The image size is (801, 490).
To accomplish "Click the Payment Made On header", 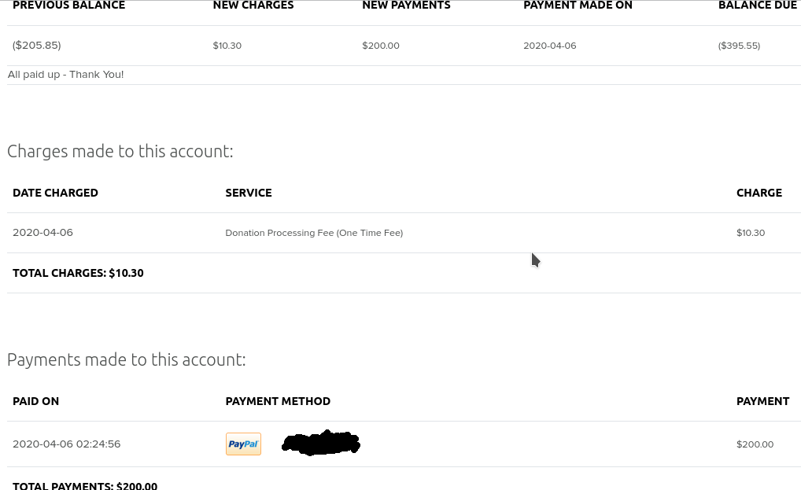I will [x=578, y=6].
